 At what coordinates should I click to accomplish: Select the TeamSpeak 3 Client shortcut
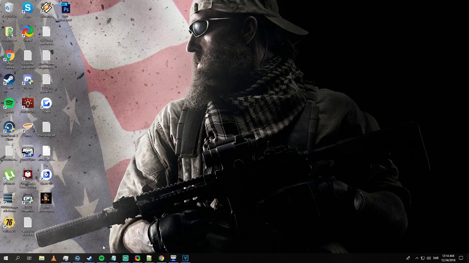9,131
